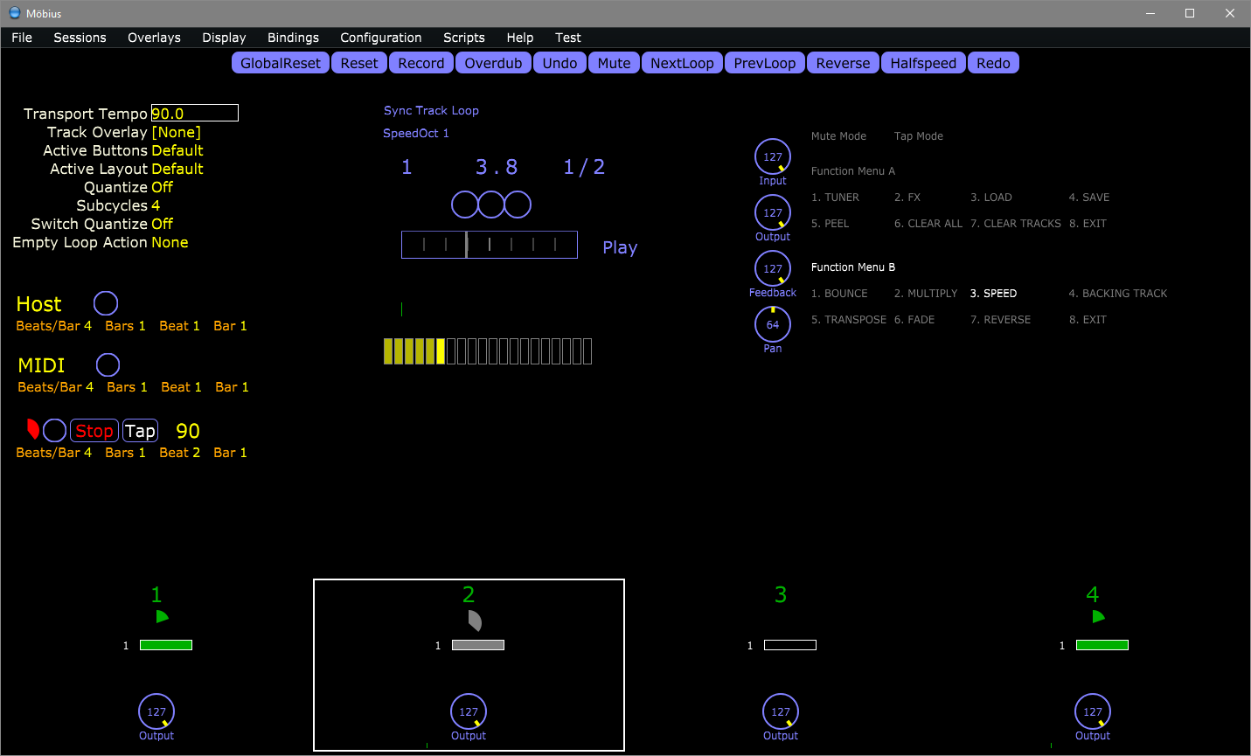The height and width of the screenshot is (756, 1251).
Task: Click track 2 Output knob
Action: pos(469,712)
